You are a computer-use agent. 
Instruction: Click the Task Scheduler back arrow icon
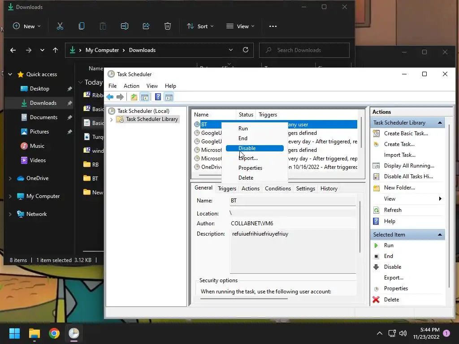[110, 97]
